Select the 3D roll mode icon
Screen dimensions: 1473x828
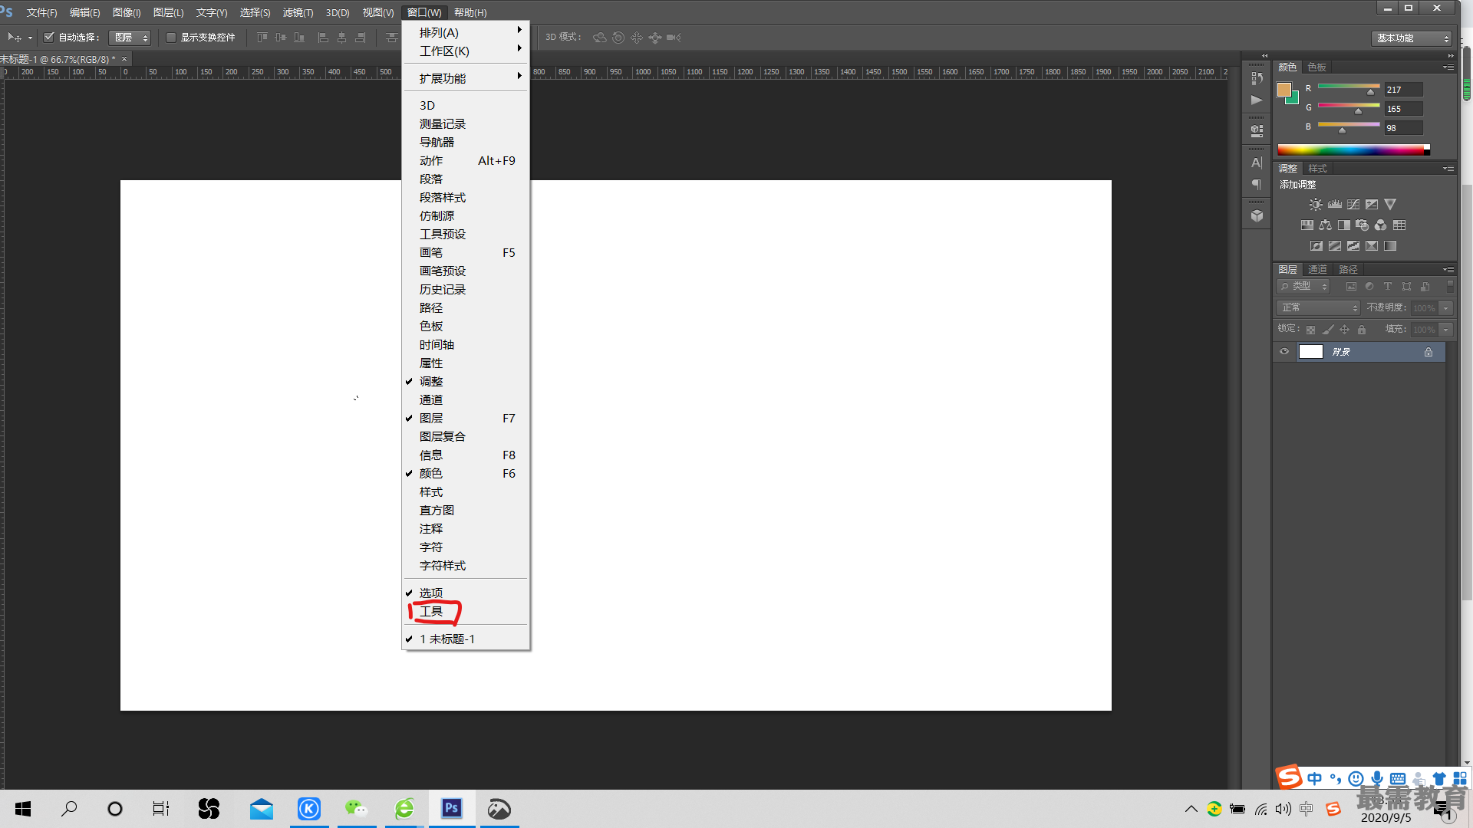618,38
